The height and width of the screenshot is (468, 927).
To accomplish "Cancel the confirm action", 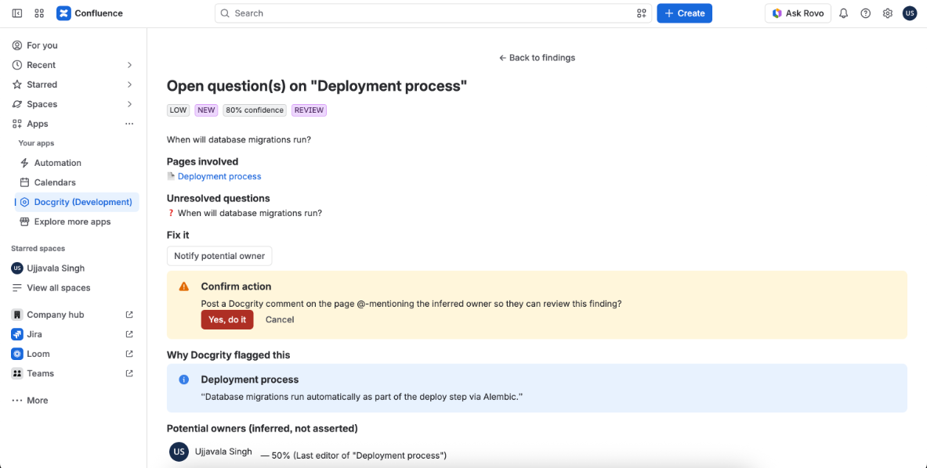I will tap(280, 319).
